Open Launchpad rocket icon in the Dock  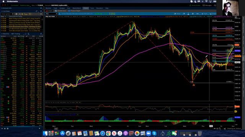(x=68, y=134)
